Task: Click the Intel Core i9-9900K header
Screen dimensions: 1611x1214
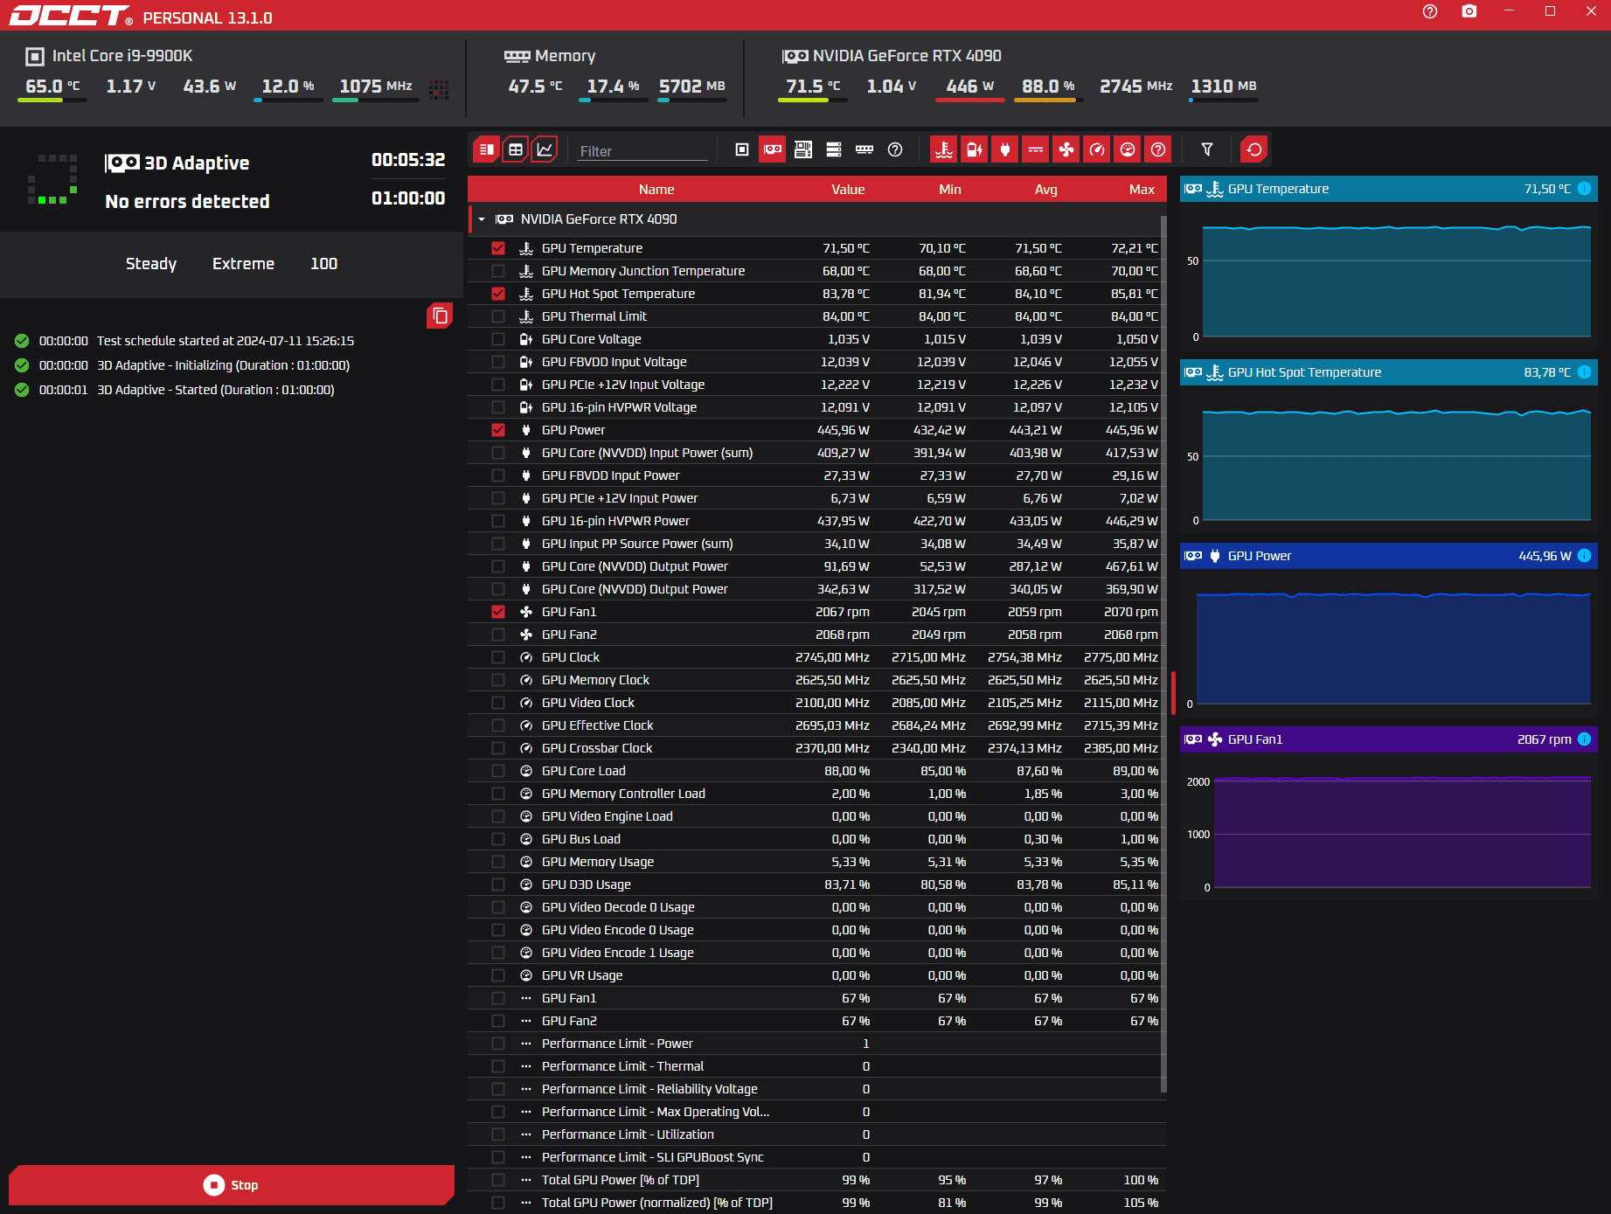Action: click(x=122, y=56)
